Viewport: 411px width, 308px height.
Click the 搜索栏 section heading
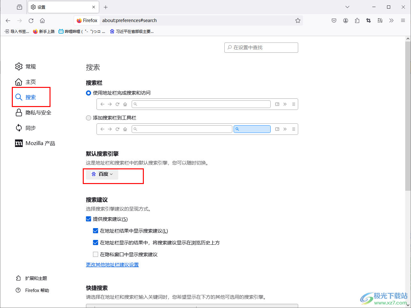[x=94, y=83]
